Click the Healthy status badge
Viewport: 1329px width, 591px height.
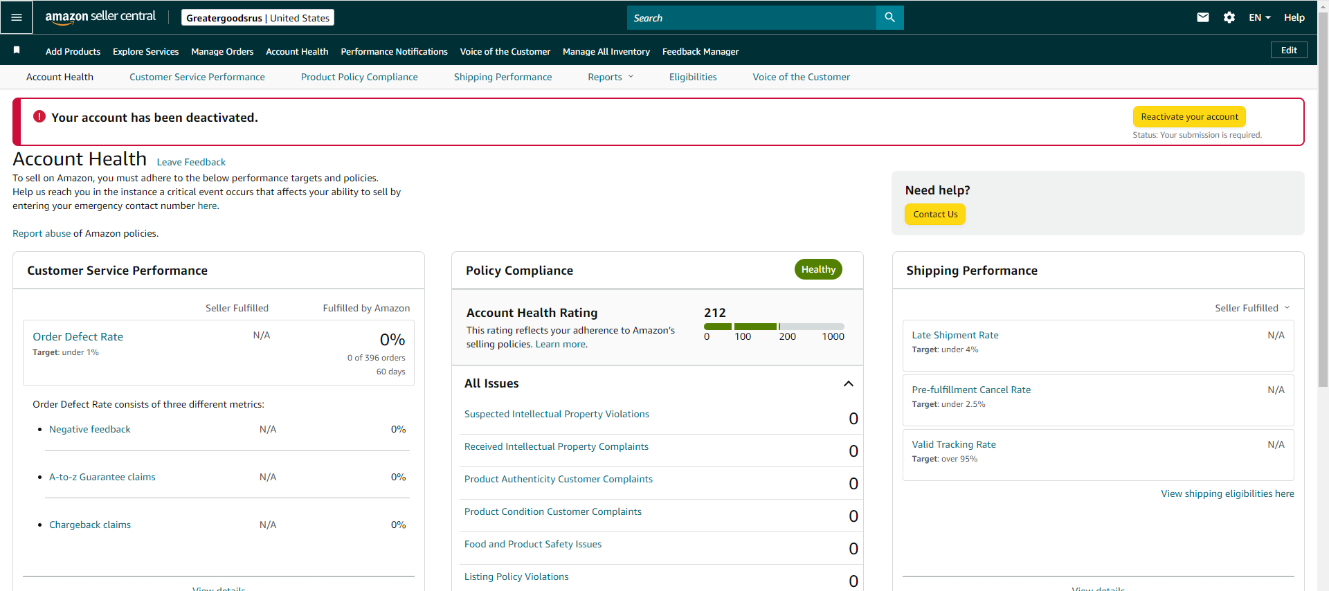[818, 269]
